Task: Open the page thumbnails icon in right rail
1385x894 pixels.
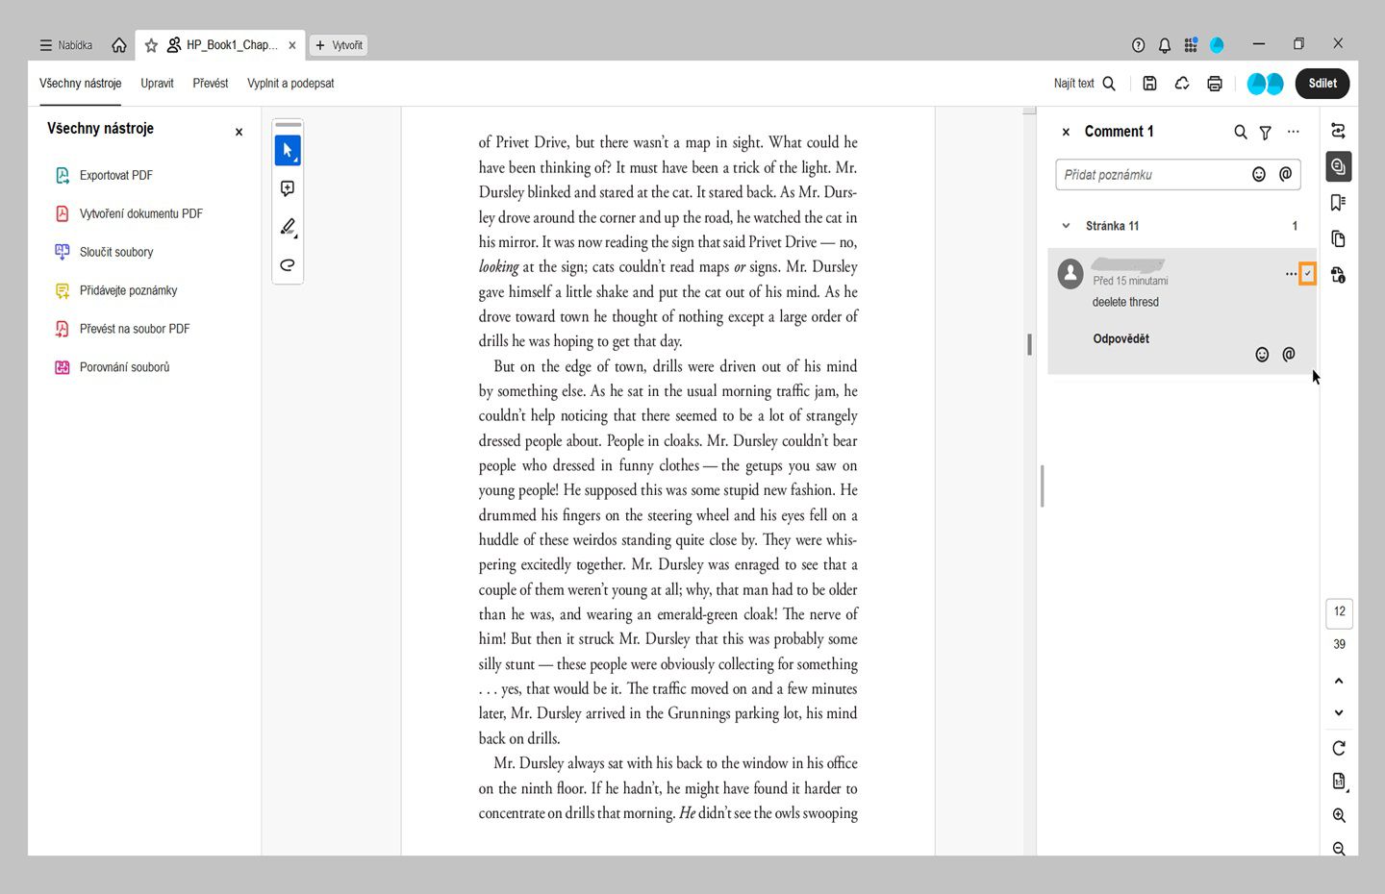Action: tap(1338, 238)
